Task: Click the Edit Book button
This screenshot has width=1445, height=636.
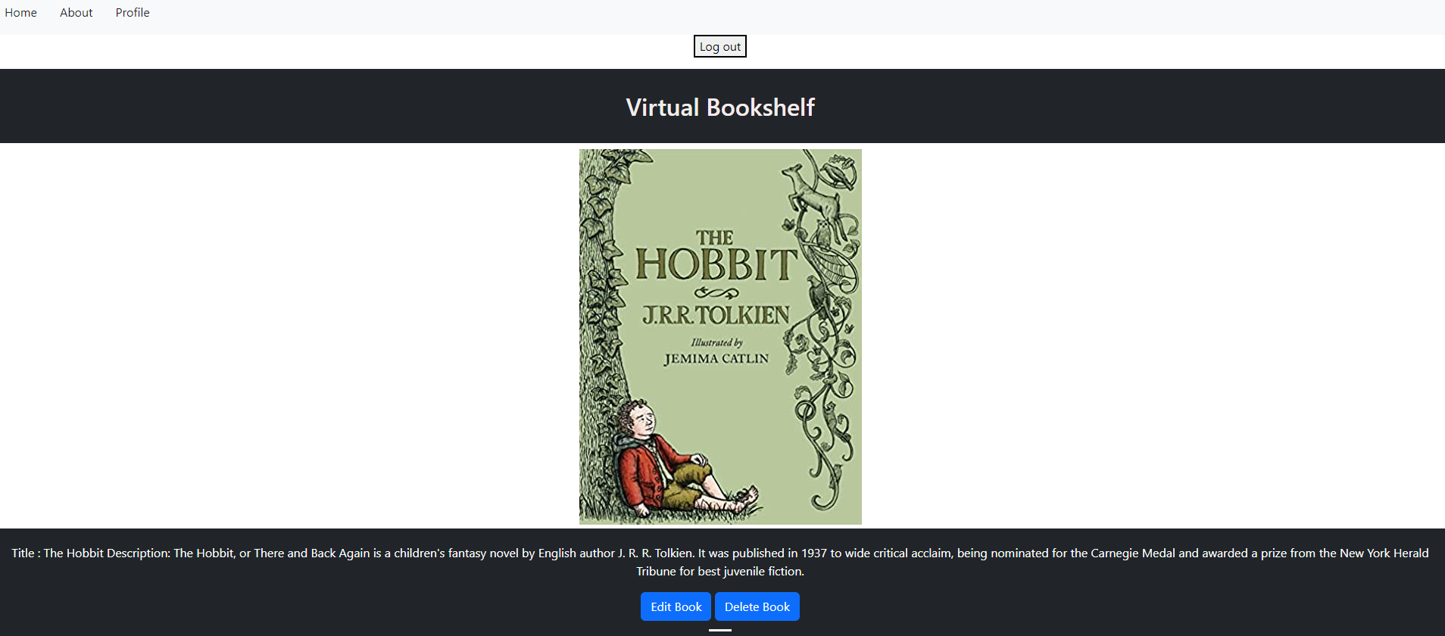Action: 676,606
